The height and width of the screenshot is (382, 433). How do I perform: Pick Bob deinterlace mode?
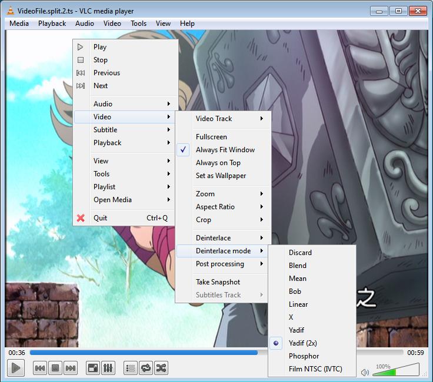pyautogui.click(x=312, y=291)
